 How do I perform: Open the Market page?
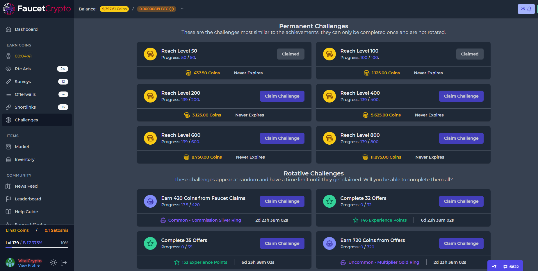coord(37,147)
